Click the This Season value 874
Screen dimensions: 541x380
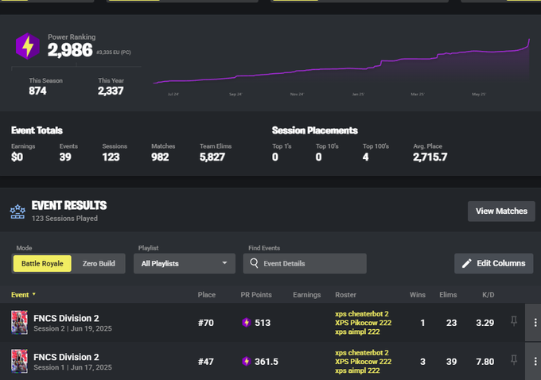37,91
